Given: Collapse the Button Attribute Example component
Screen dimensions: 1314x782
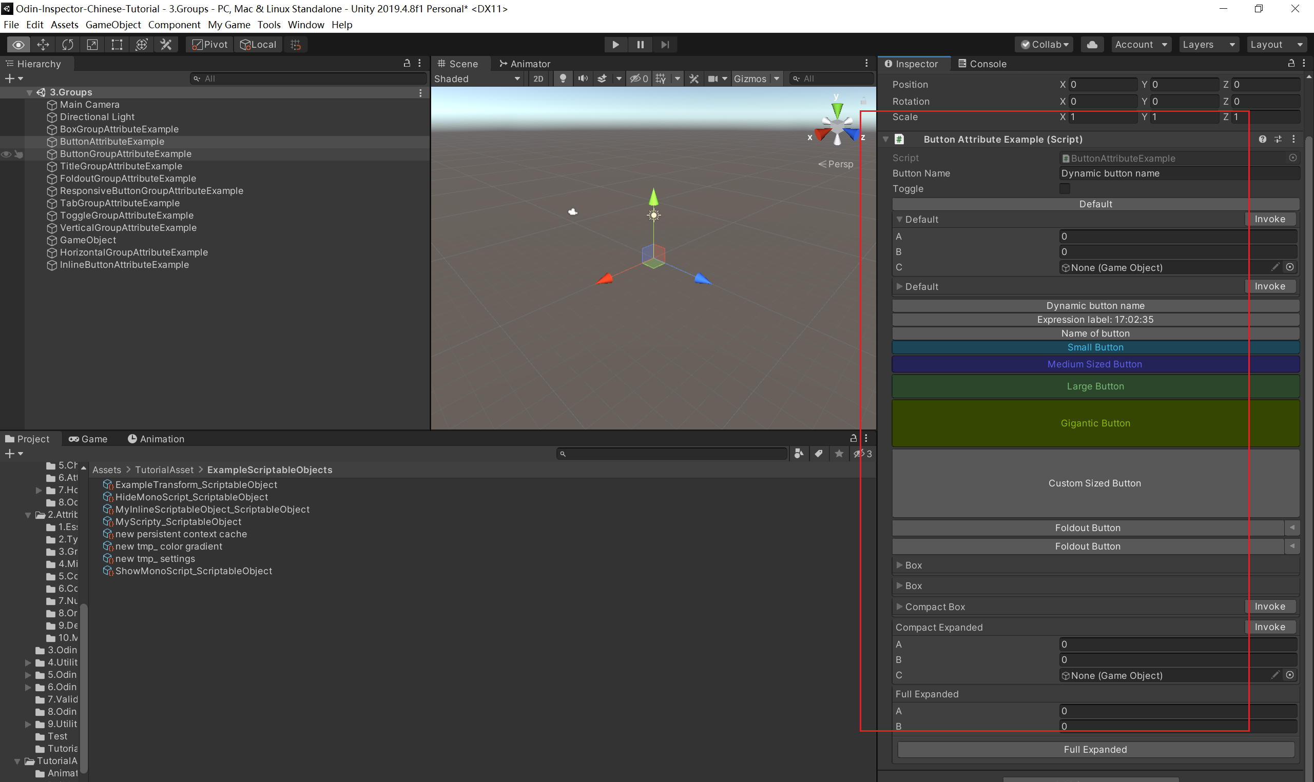Looking at the screenshot, I should 886,139.
